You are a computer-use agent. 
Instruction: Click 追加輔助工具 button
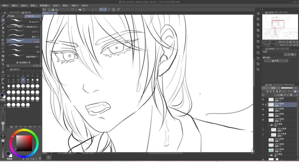click(x=23, y=62)
